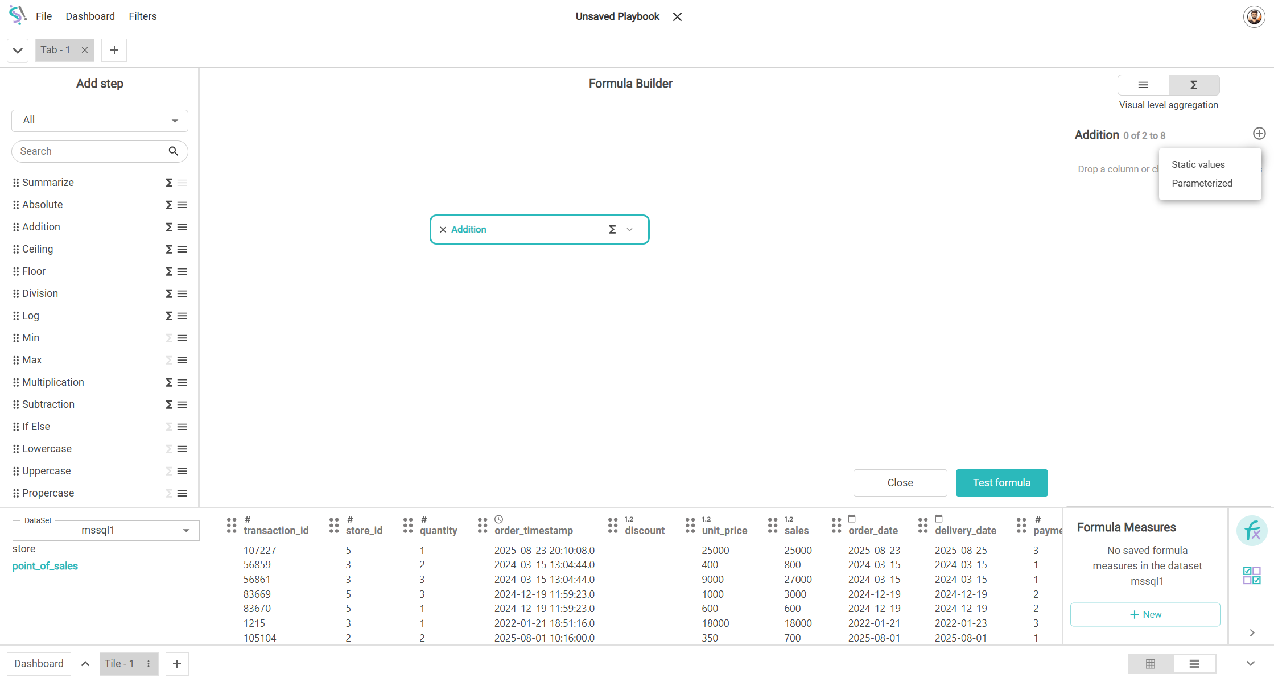The image size is (1274, 678).
Task: Choose Parameterized option
Action: point(1202,183)
